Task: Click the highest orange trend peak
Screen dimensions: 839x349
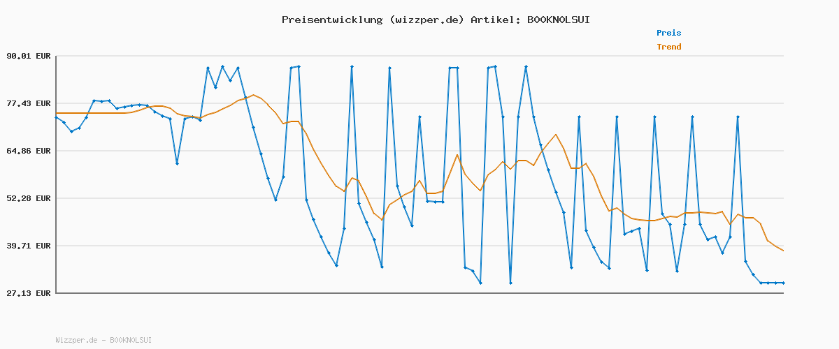Action: [253, 95]
